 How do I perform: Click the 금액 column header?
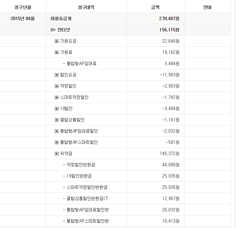tap(155, 7)
